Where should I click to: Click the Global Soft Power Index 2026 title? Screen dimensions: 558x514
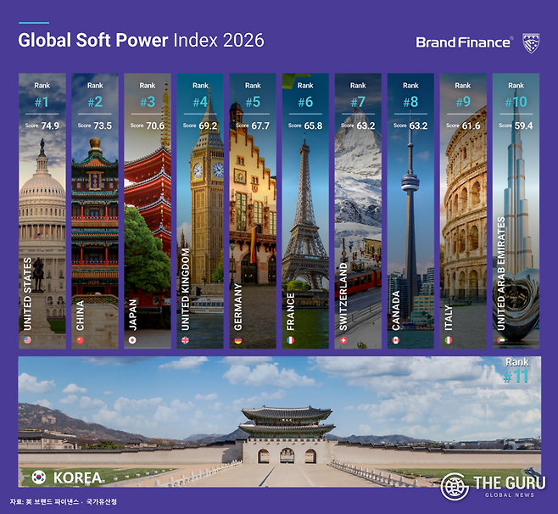[141, 40]
